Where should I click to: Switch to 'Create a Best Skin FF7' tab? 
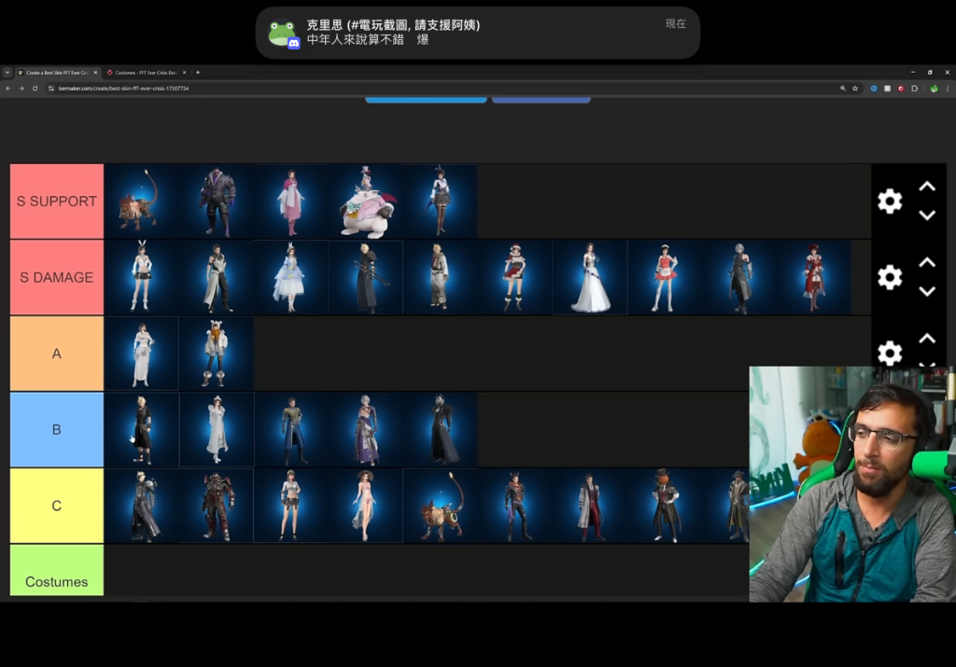click(x=55, y=73)
